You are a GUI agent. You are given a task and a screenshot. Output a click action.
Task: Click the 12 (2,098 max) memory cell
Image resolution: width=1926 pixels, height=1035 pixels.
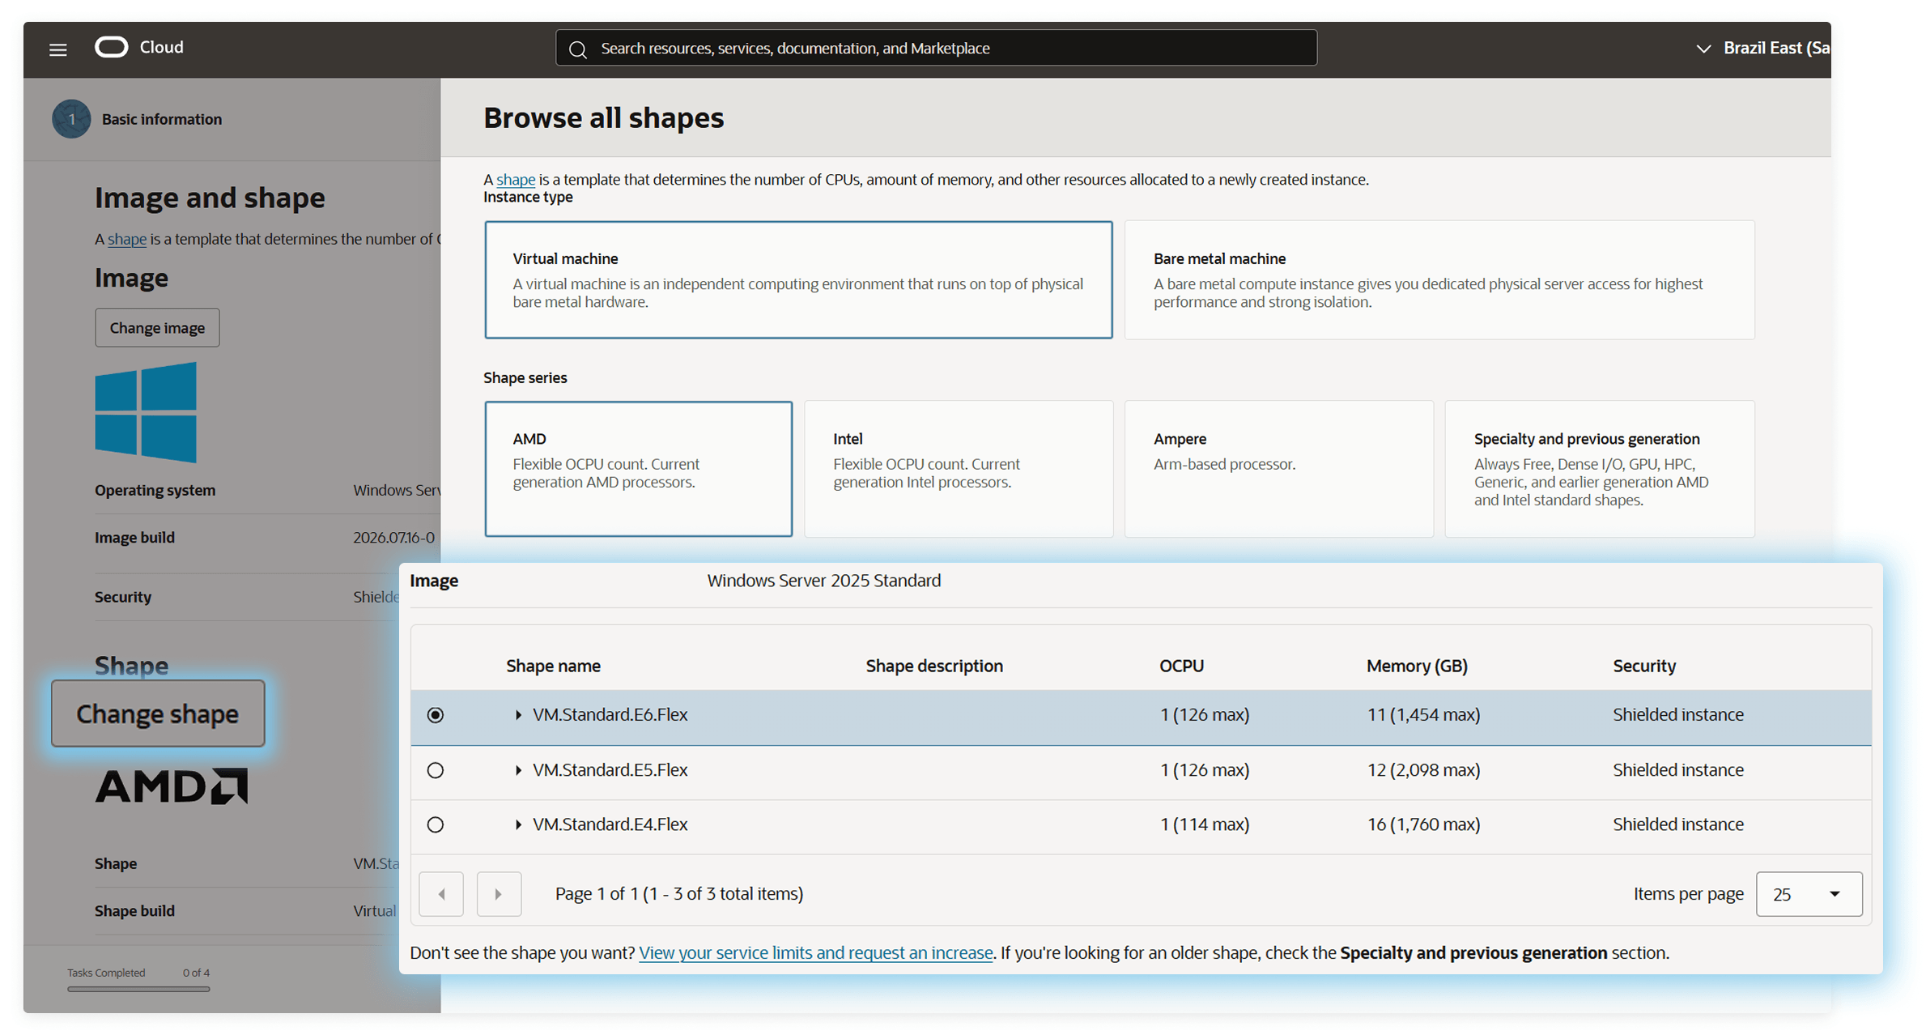(x=1424, y=770)
